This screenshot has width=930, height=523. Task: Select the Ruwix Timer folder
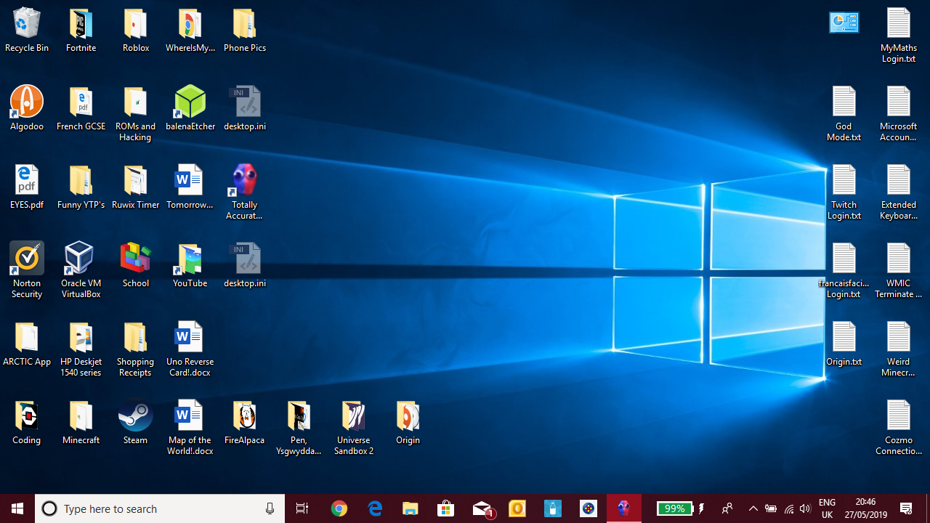pyautogui.click(x=136, y=187)
